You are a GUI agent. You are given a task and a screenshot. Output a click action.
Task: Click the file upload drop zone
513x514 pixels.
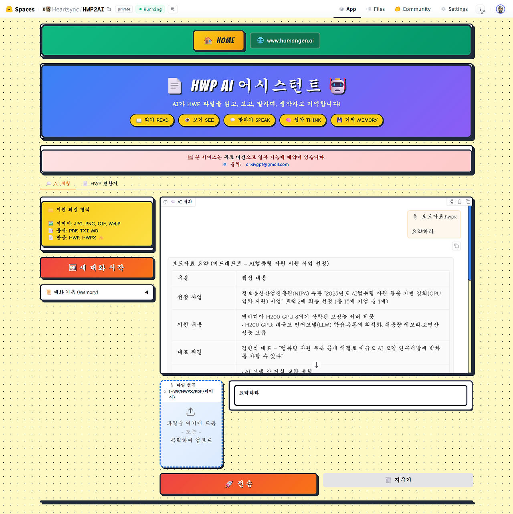click(191, 424)
